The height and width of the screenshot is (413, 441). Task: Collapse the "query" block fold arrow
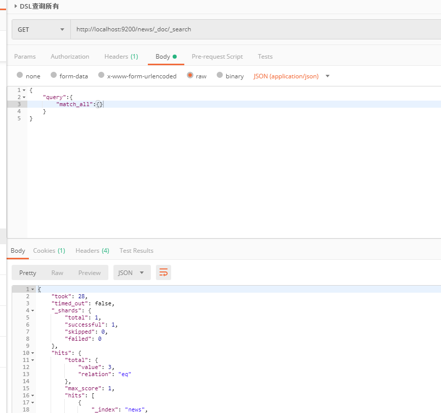[24, 97]
